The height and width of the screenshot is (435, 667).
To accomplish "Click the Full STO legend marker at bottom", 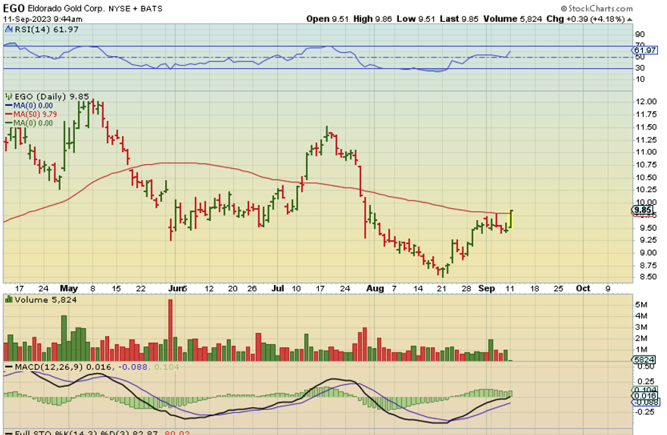I will [x=9, y=431].
